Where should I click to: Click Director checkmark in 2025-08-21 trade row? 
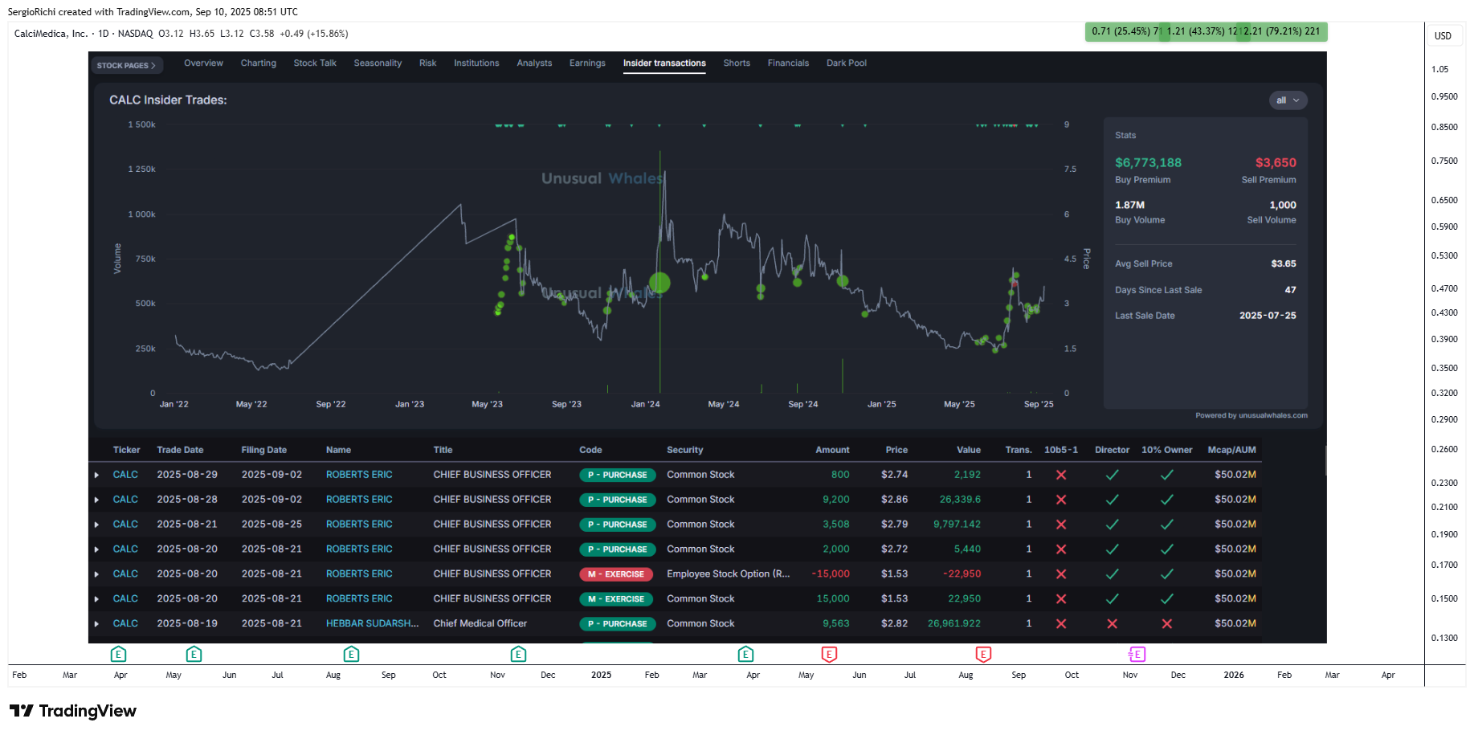(x=1113, y=525)
